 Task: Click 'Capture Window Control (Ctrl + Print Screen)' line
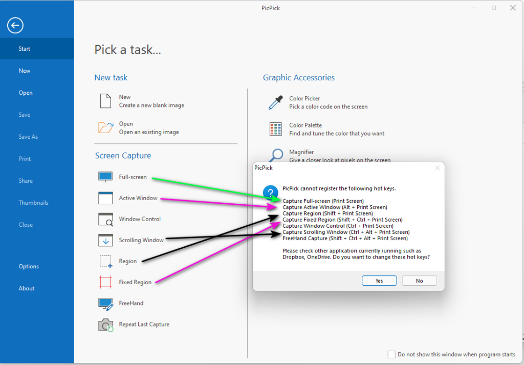[x=338, y=226]
